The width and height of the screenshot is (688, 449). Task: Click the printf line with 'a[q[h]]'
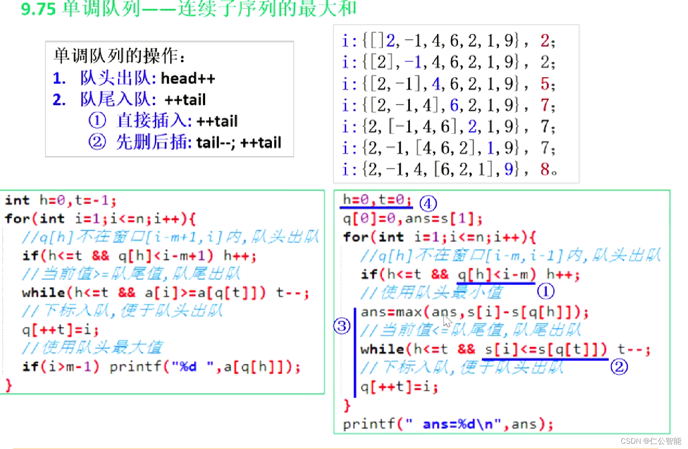coord(161,367)
